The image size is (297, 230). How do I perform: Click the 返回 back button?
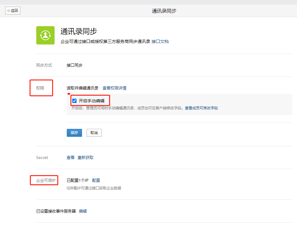[x=13, y=11]
